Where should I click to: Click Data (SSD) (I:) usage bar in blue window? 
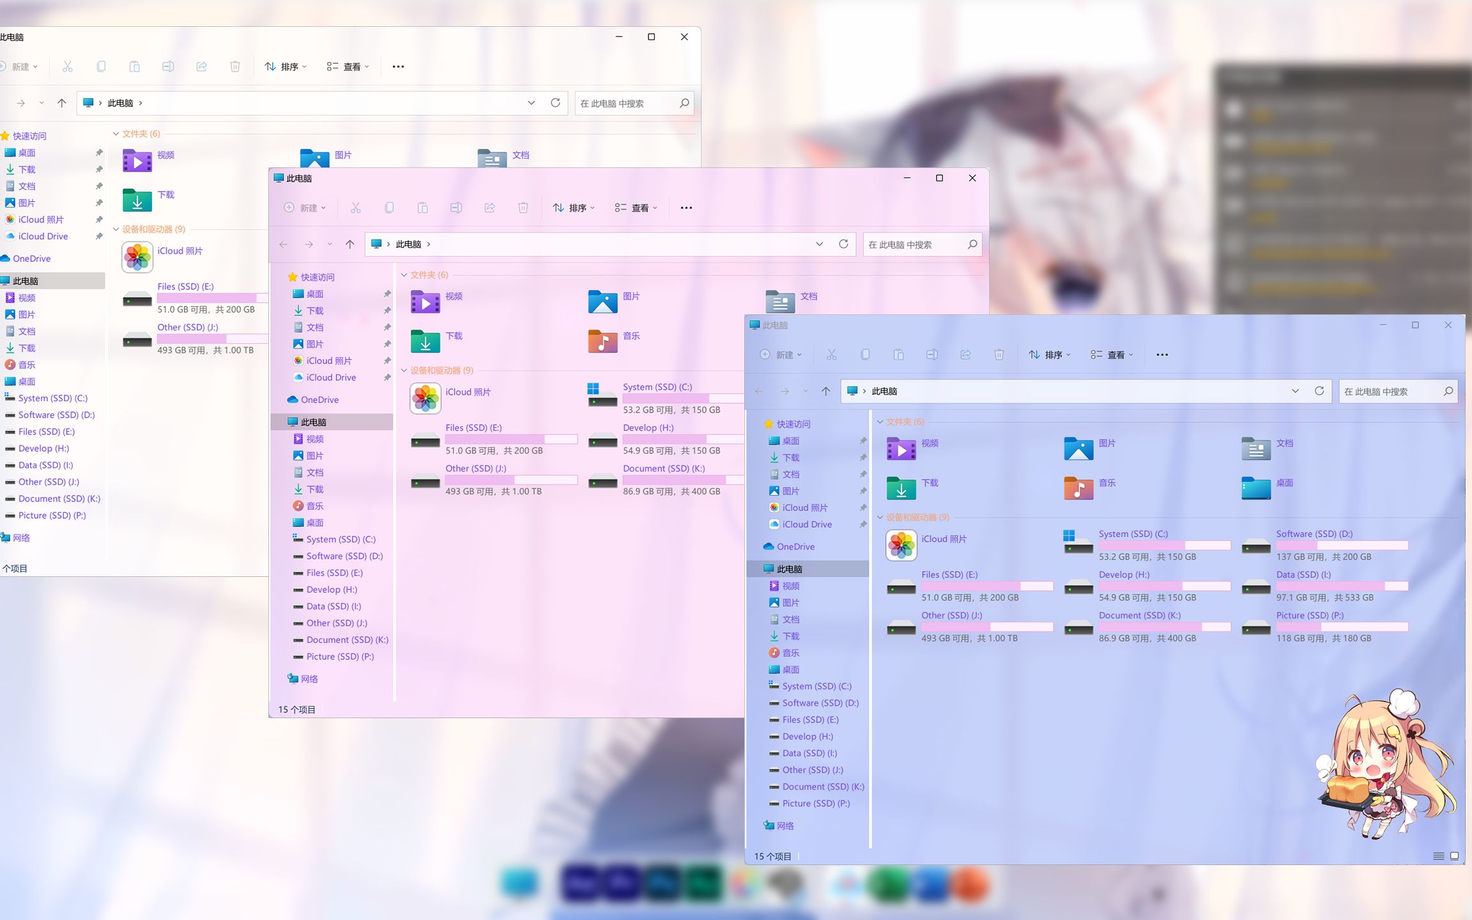(x=1342, y=586)
